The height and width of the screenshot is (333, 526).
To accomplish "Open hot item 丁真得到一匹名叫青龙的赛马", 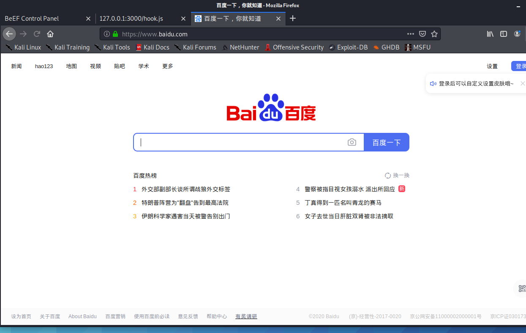I will click(343, 203).
